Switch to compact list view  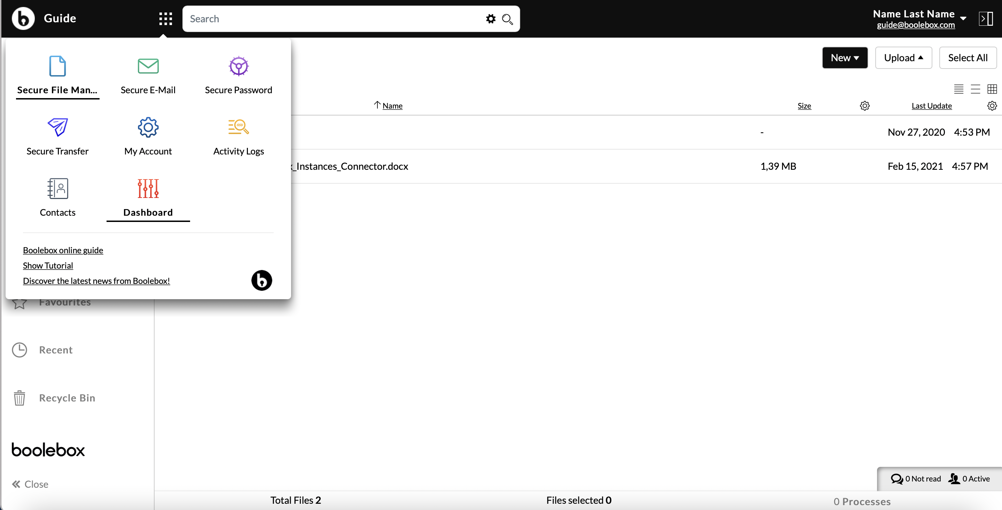tap(958, 89)
